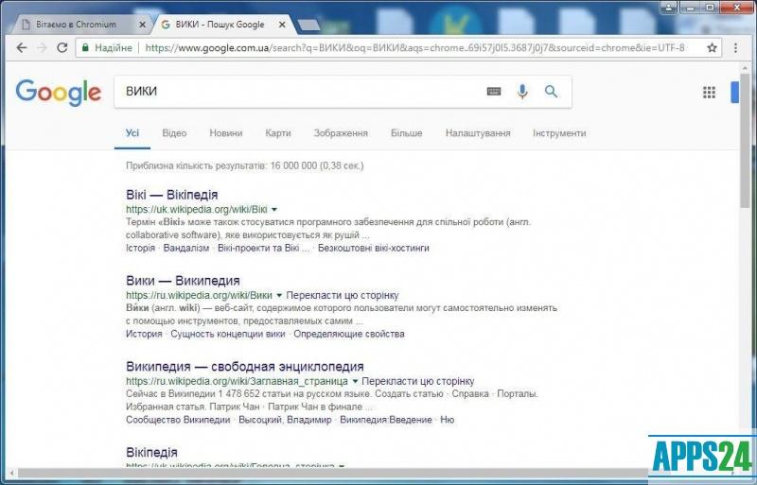Click the Google logo
The width and height of the screenshot is (757, 485).
(59, 92)
